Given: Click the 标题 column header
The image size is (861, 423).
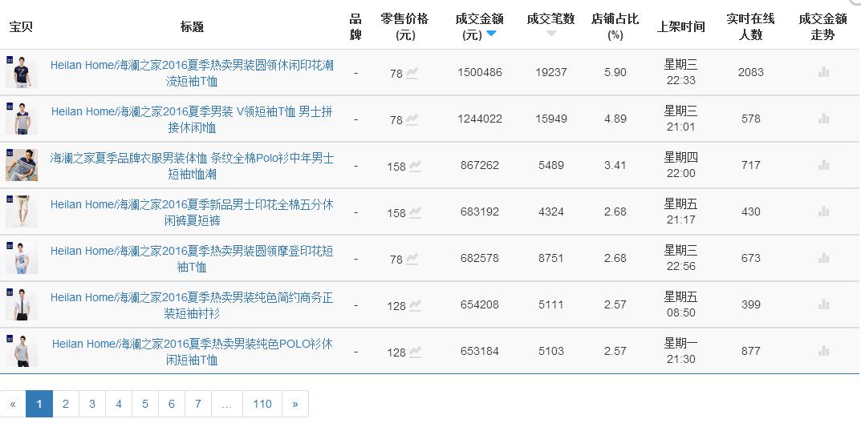Looking at the screenshot, I should click(193, 27).
